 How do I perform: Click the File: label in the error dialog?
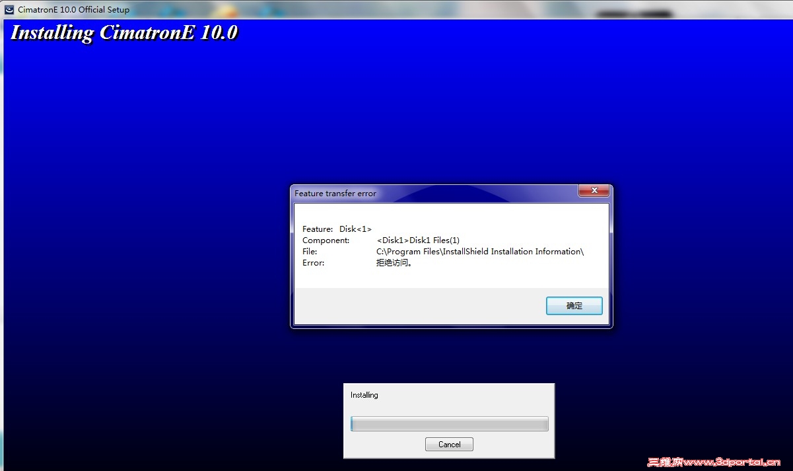coord(310,252)
